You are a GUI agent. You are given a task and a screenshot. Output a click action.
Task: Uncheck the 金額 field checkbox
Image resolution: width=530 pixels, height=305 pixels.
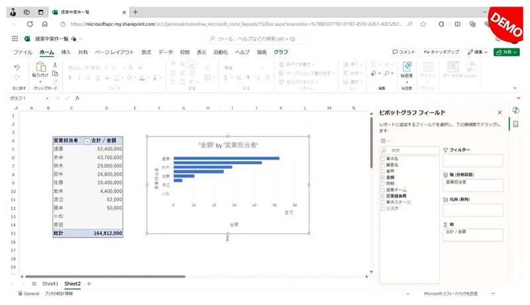[383, 177]
